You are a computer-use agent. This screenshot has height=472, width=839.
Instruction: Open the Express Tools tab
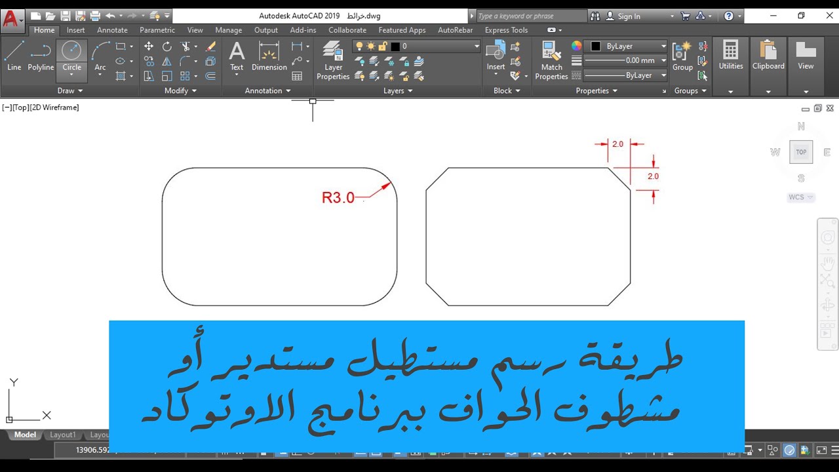pyautogui.click(x=506, y=30)
